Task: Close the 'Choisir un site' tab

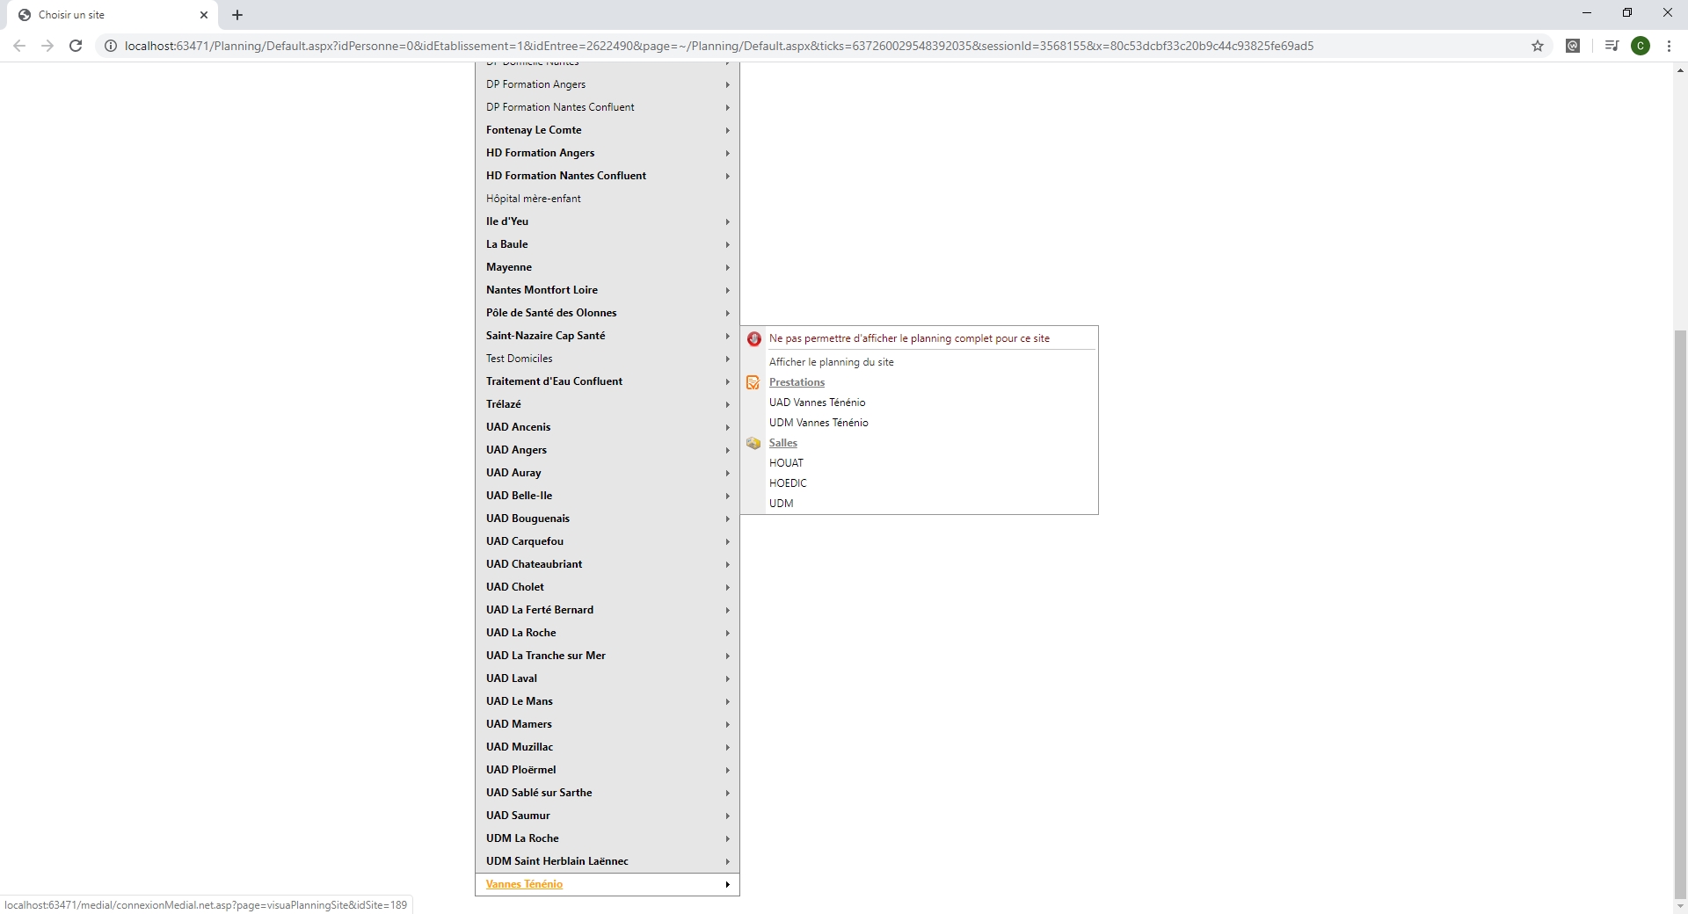Action: (204, 15)
